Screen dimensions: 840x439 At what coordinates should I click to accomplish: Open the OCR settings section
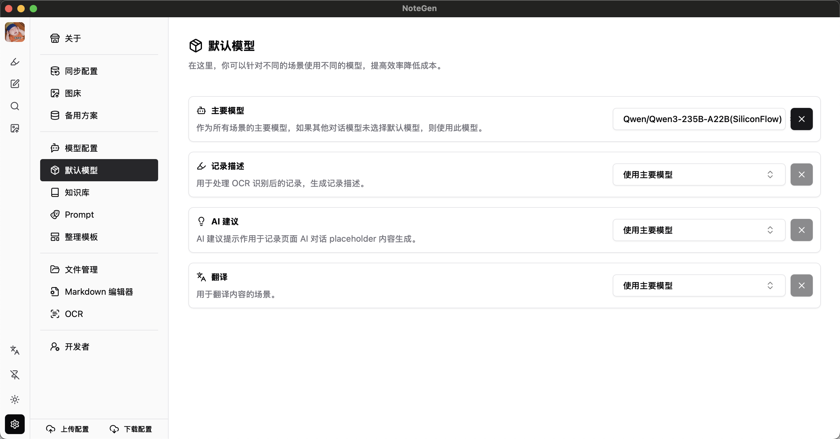pyautogui.click(x=99, y=314)
